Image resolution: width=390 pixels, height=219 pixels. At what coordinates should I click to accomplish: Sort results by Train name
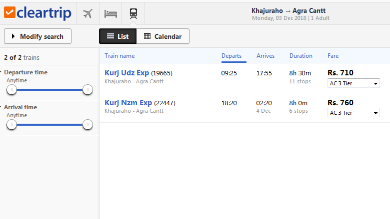click(119, 56)
